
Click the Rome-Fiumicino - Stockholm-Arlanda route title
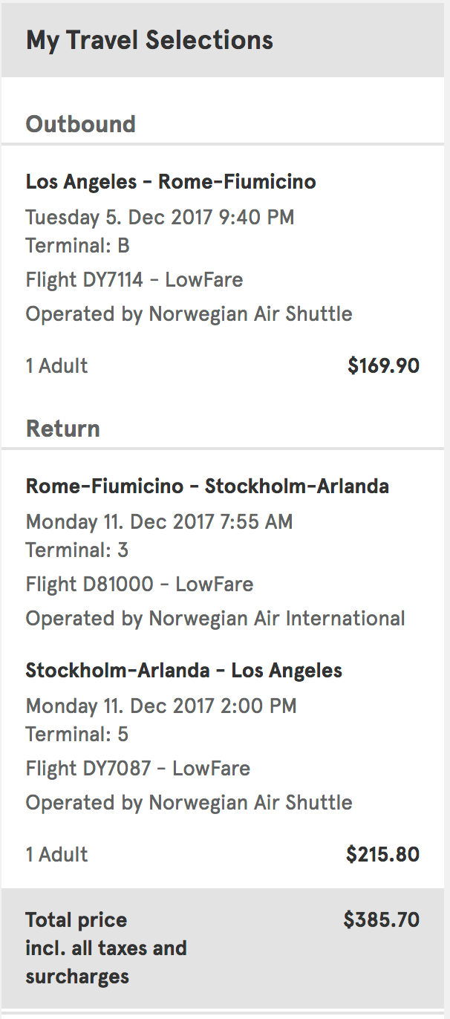pyautogui.click(x=207, y=486)
